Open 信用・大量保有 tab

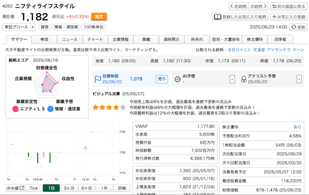(x=226, y=40)
